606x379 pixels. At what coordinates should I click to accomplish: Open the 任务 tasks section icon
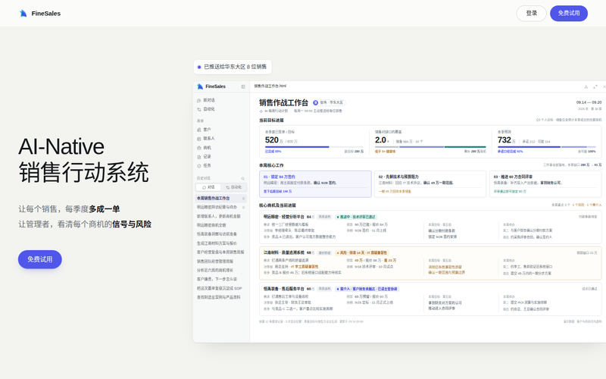click(x=199, y=165)
